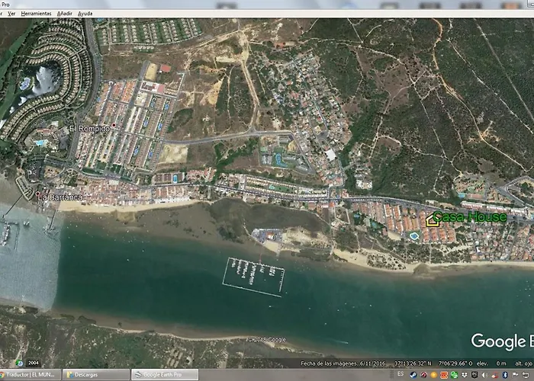
Task: Click the Bluetooth tray icon
Action: click(505, 375)
